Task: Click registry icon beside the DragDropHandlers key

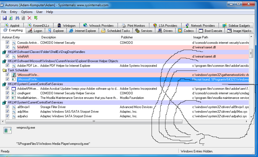Action: (4, 52)
